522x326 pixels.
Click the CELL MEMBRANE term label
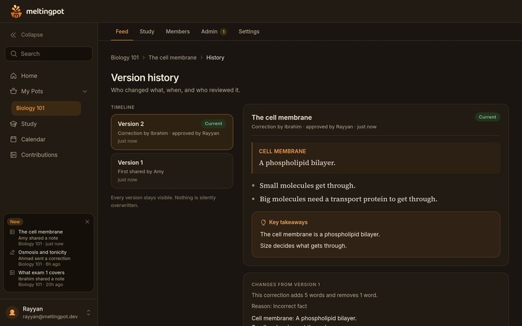coord(282,151)
